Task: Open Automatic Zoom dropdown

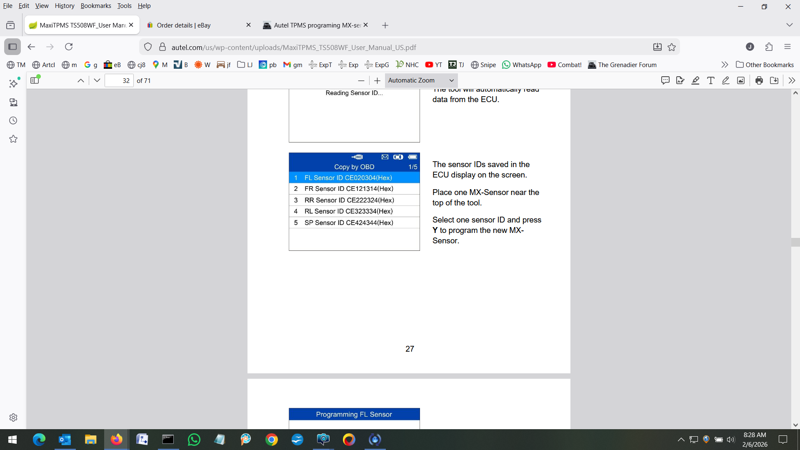Action: pyautogui.click(x=421, y=80)
